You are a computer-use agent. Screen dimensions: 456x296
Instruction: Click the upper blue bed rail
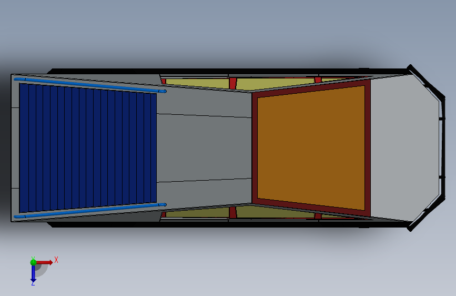[x=90, y=85]
